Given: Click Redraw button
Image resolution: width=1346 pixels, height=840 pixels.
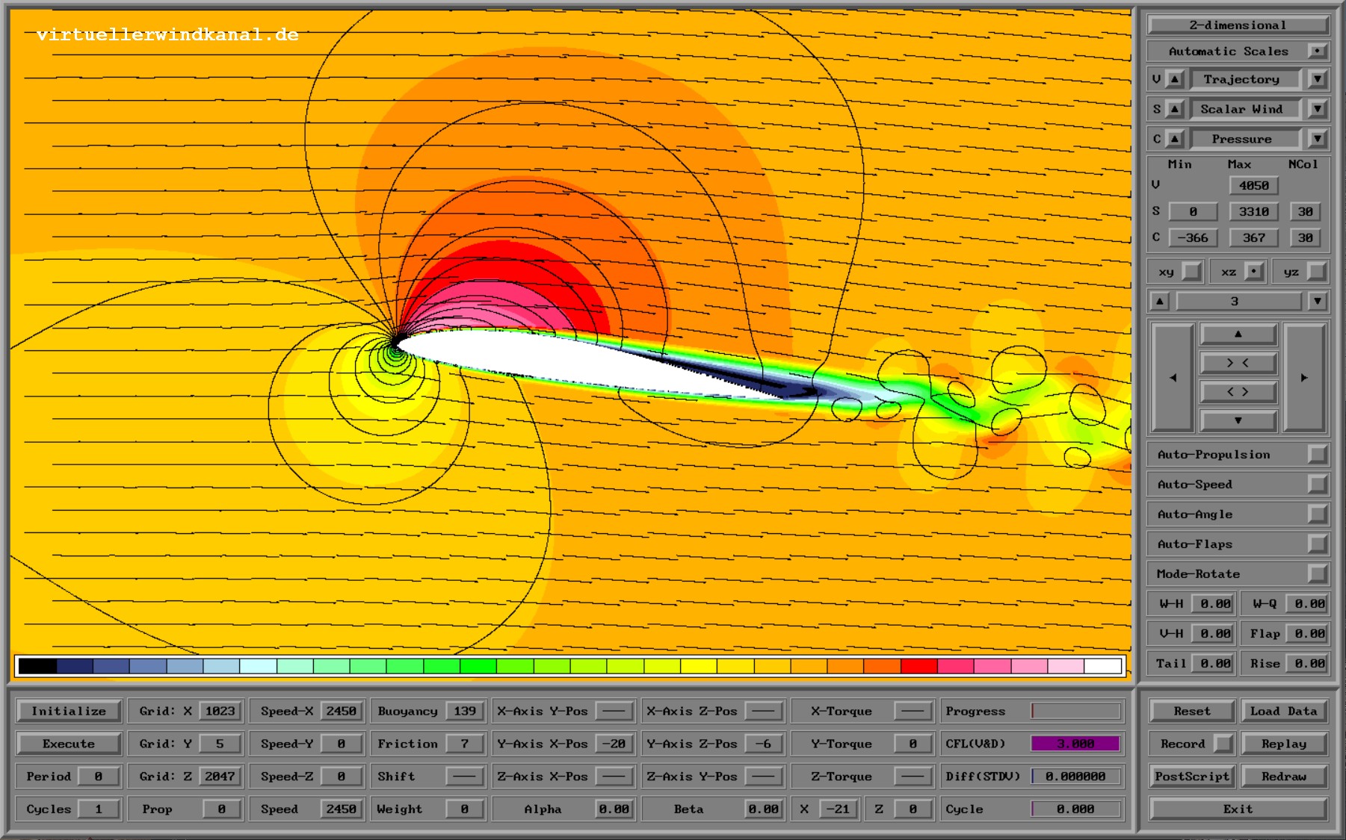Looking at the screenshot, I should coord(1284,776).
